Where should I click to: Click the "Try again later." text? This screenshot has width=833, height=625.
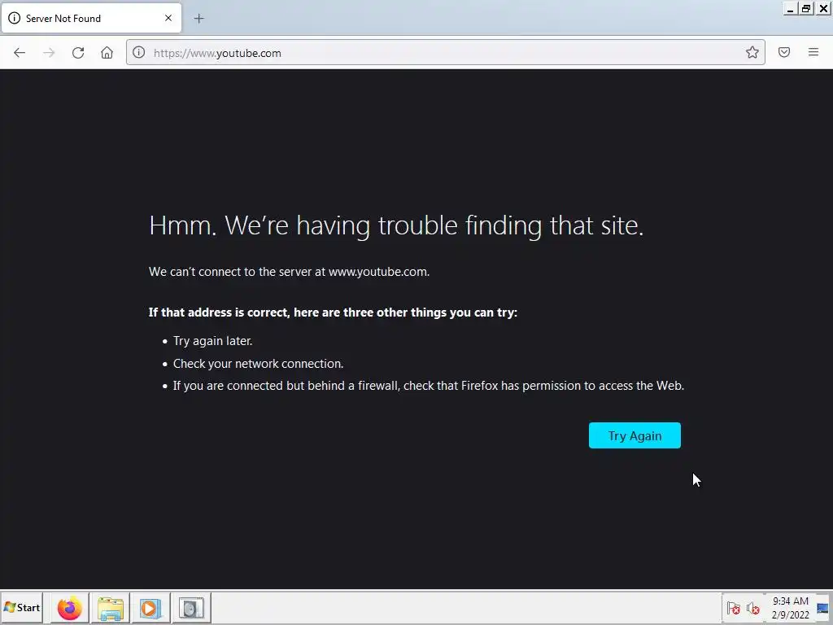pos(212,341)
